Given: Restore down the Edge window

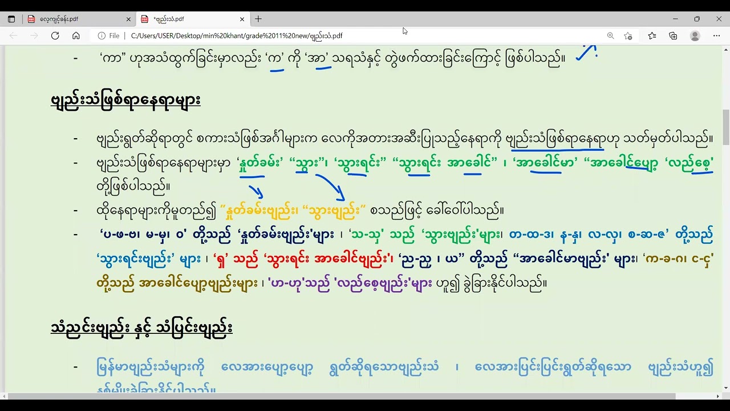Looking at the screenshot, I should pos(696,19).
